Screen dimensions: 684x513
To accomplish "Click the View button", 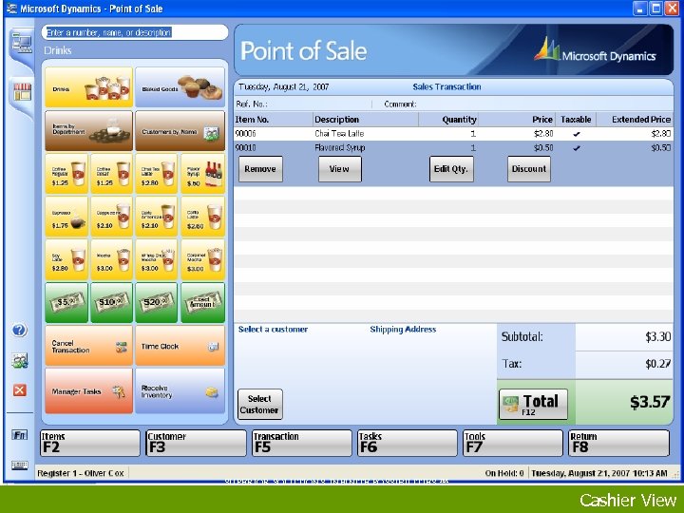I will pos(340,169).
